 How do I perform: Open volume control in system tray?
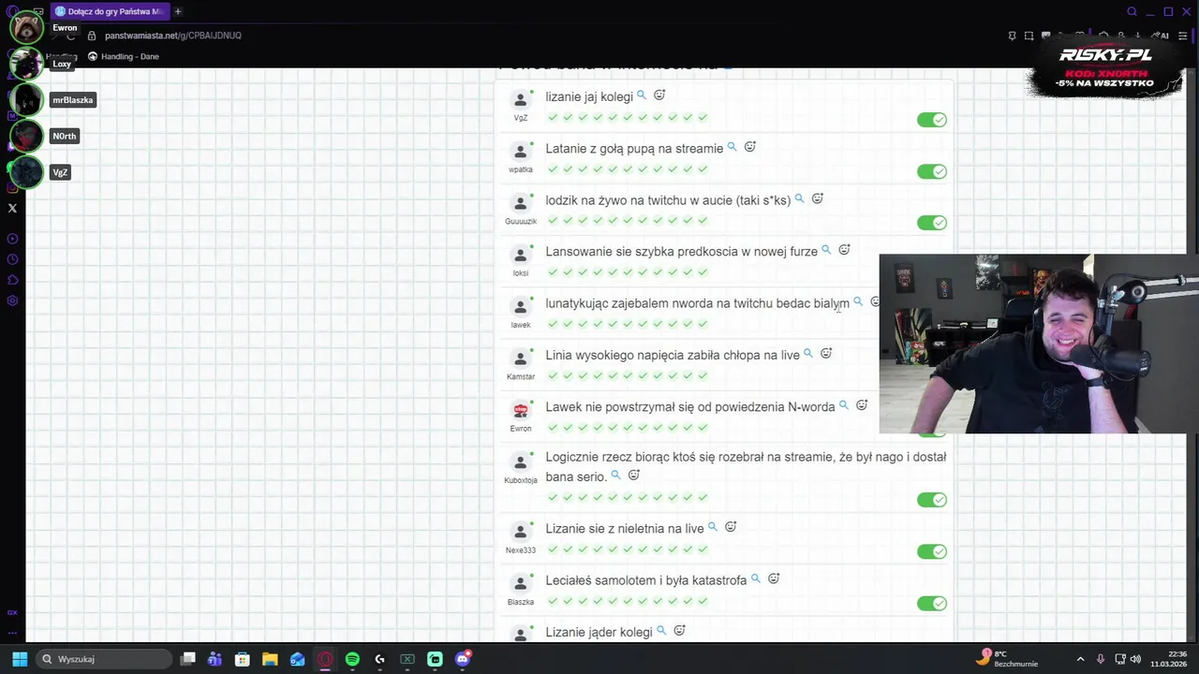1135,659
